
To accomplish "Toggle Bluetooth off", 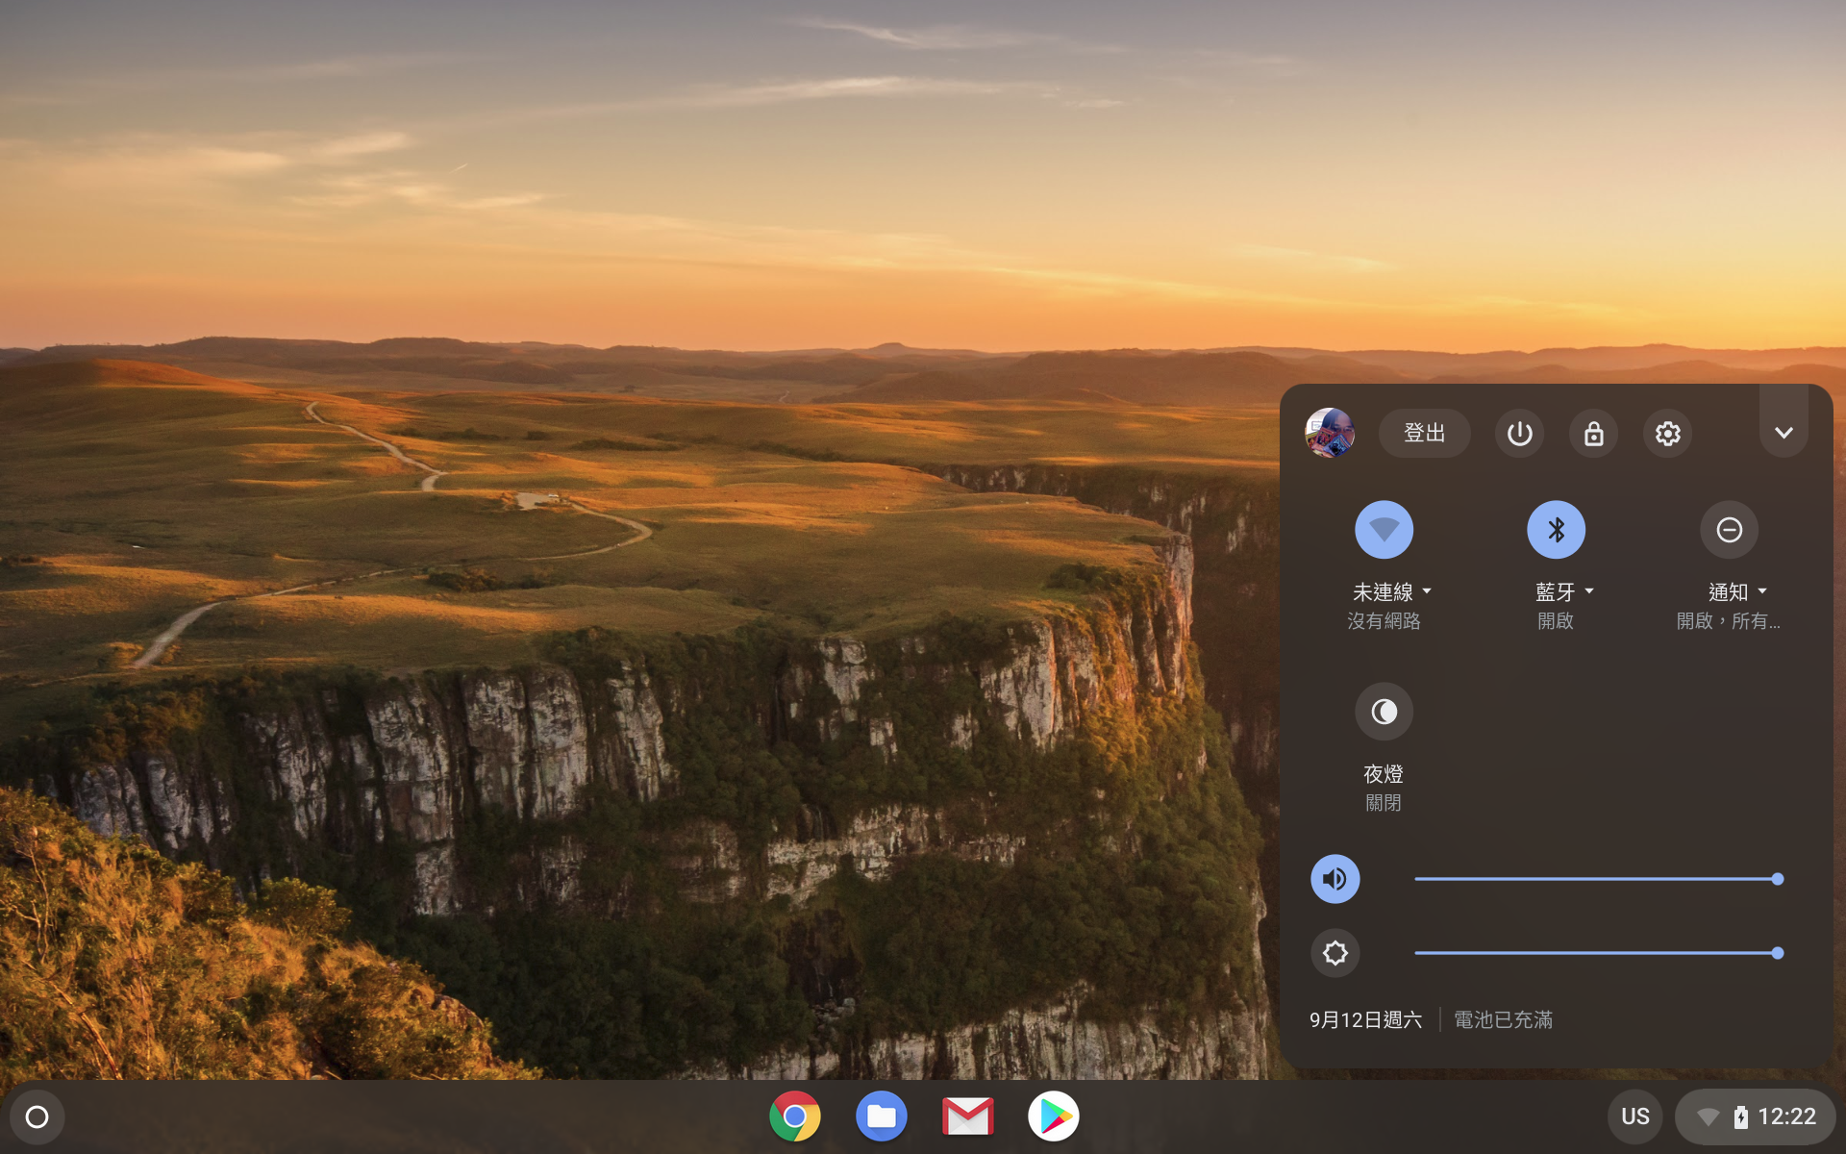I will click(x=1556, y=530).
